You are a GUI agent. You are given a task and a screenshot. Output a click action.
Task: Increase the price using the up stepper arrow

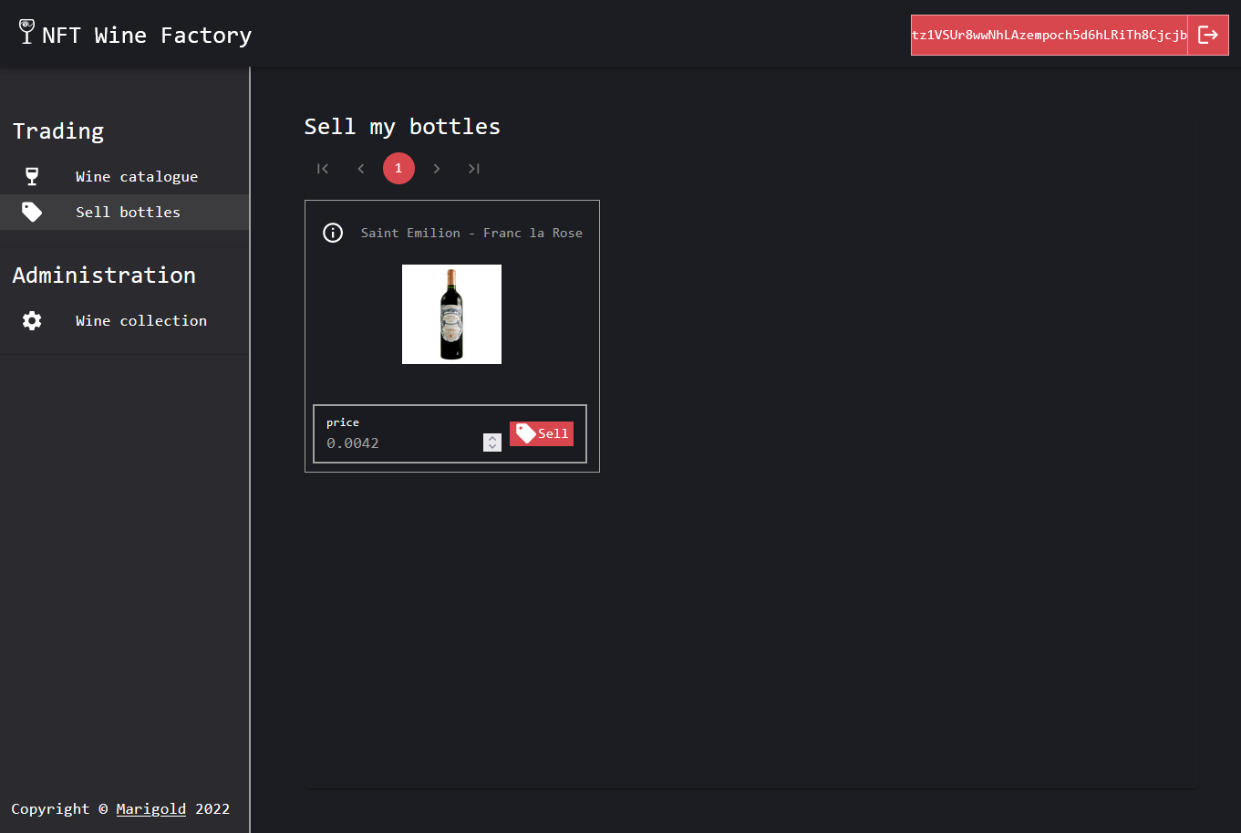[491, 437]
